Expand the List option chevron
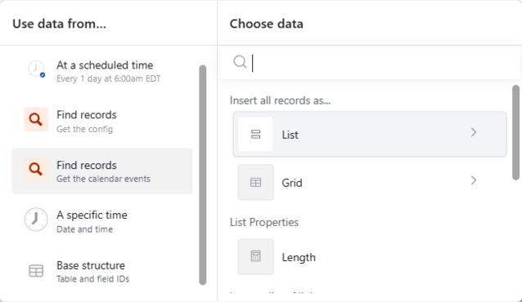This screenshot has width=522, height=302. click(x=474, y=132)
